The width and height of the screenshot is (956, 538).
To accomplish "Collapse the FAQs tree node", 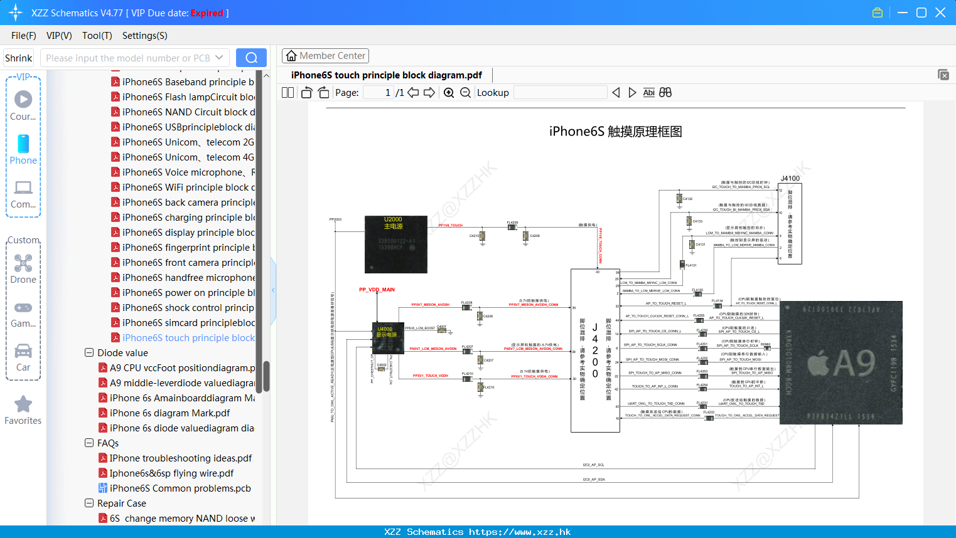I will [x=89, y=443].
